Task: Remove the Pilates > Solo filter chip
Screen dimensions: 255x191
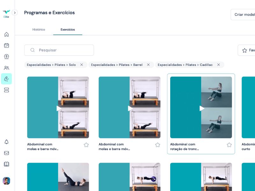Action: coord(82,65)
